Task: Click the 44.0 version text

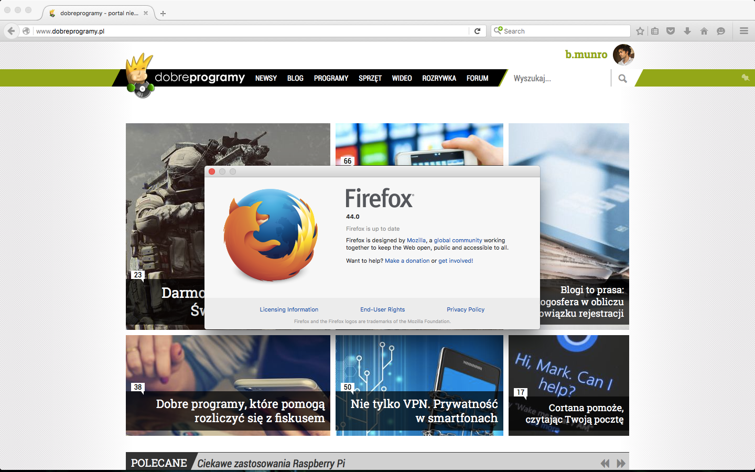Action: [353, 217]
